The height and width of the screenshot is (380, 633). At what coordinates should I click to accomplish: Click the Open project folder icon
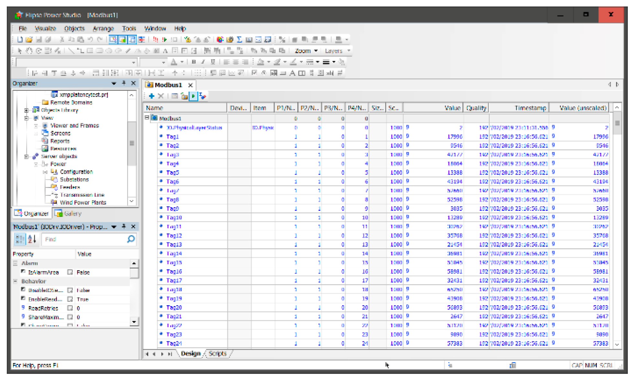pyautogui.click(x=29, y=40)
